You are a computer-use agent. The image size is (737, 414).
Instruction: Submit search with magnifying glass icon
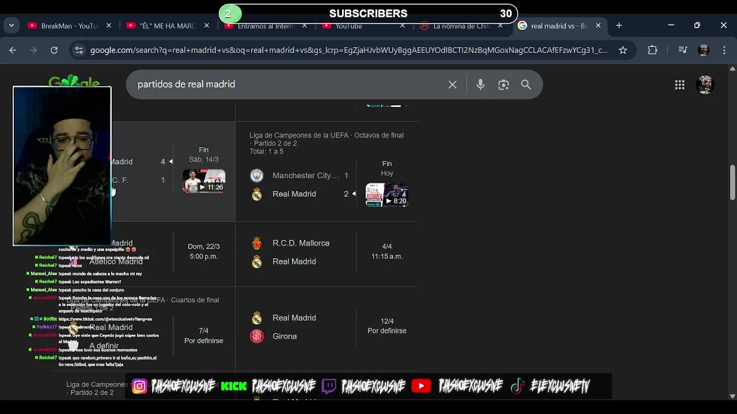[526, 85]
